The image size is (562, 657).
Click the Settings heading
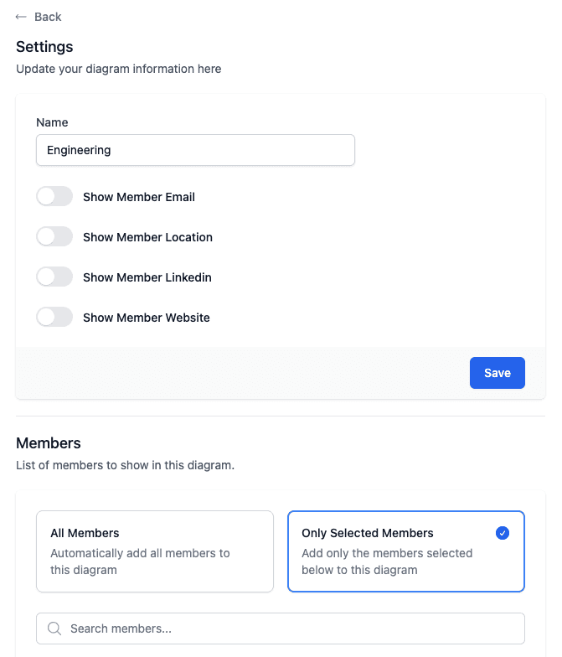click(44, 47)
